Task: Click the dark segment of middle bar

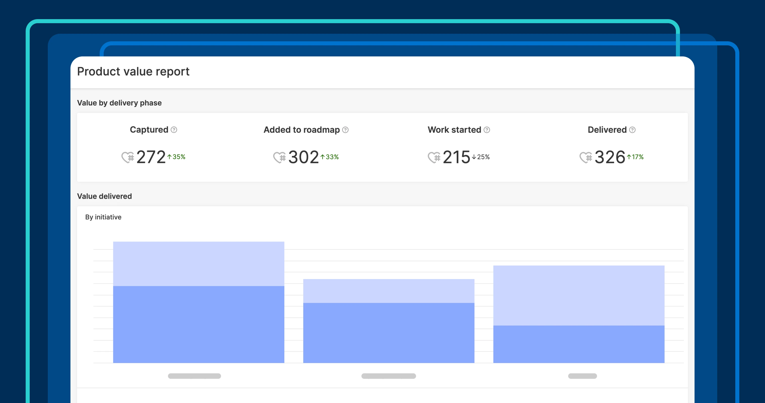Action: tap(389, 332)
